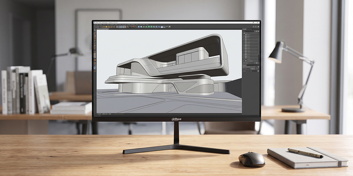This screenshot has width=353, height=176.
Task: Open the wide dropdown in Attributes panel
Action: [249, 67]
